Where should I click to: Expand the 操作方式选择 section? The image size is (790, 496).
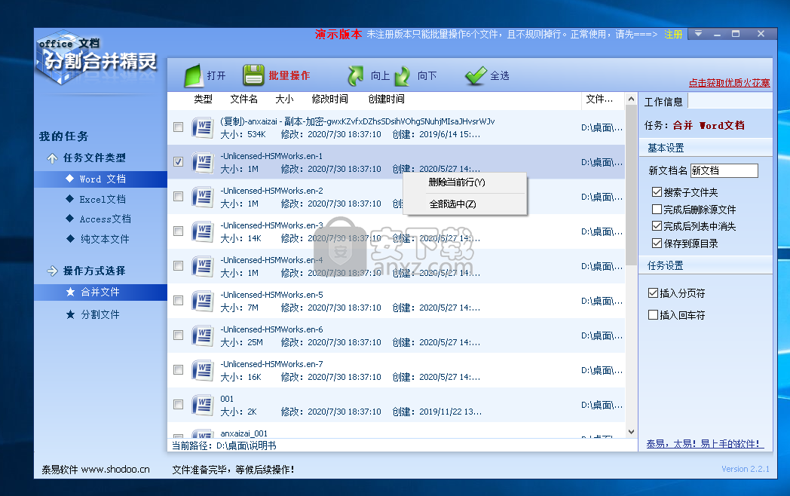pos(52,271)
